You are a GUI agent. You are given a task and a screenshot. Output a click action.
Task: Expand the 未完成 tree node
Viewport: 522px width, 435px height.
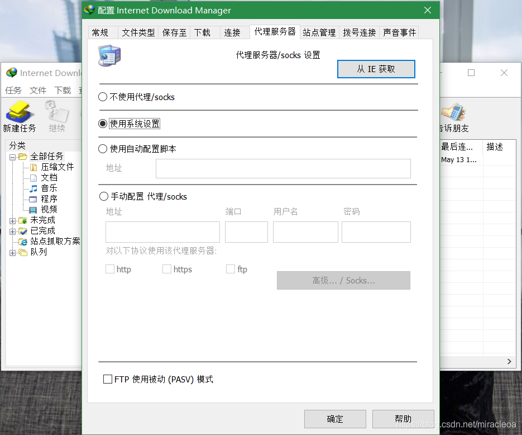click(x=12, y=221)
